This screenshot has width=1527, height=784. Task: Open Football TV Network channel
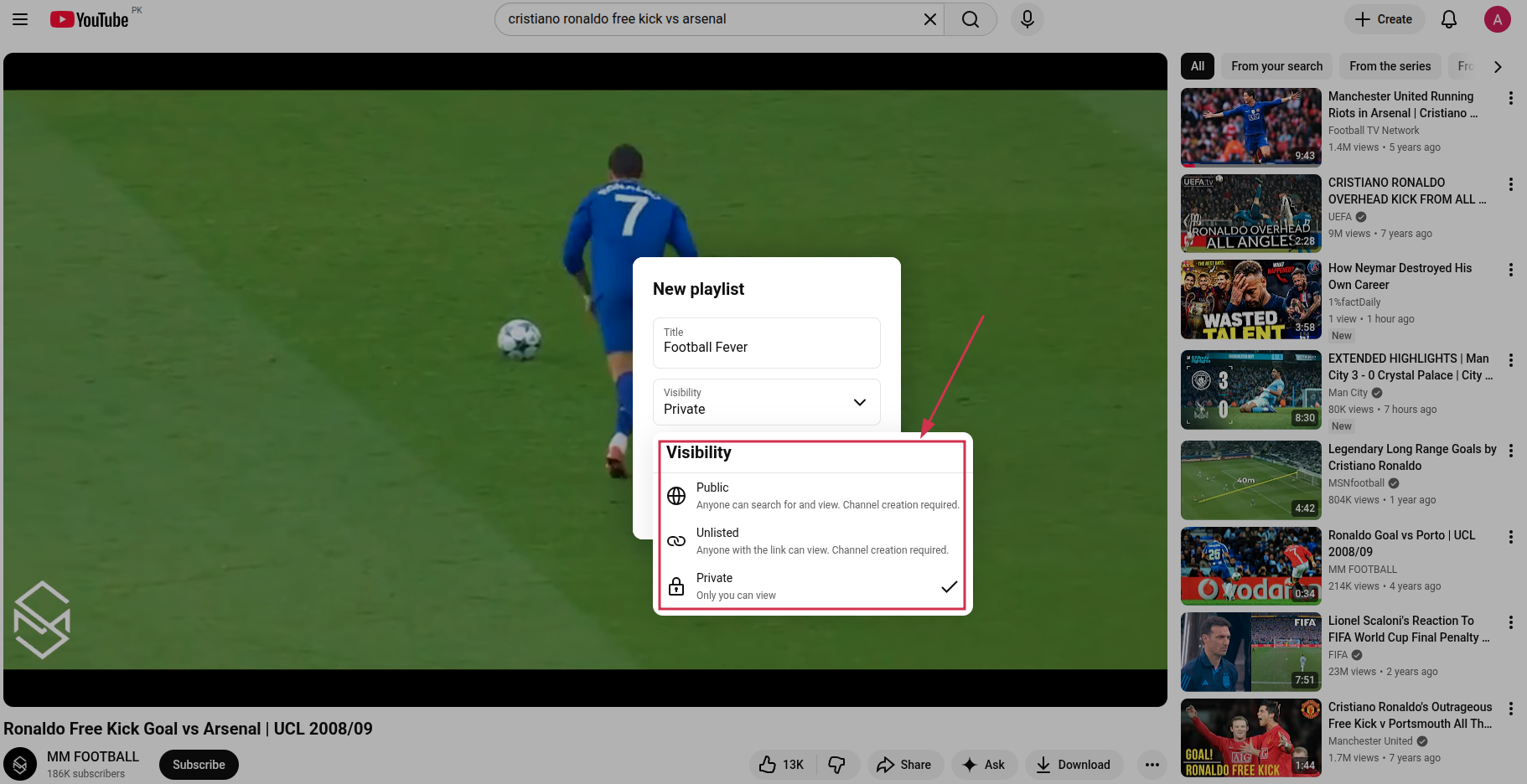pos(1374,131)
